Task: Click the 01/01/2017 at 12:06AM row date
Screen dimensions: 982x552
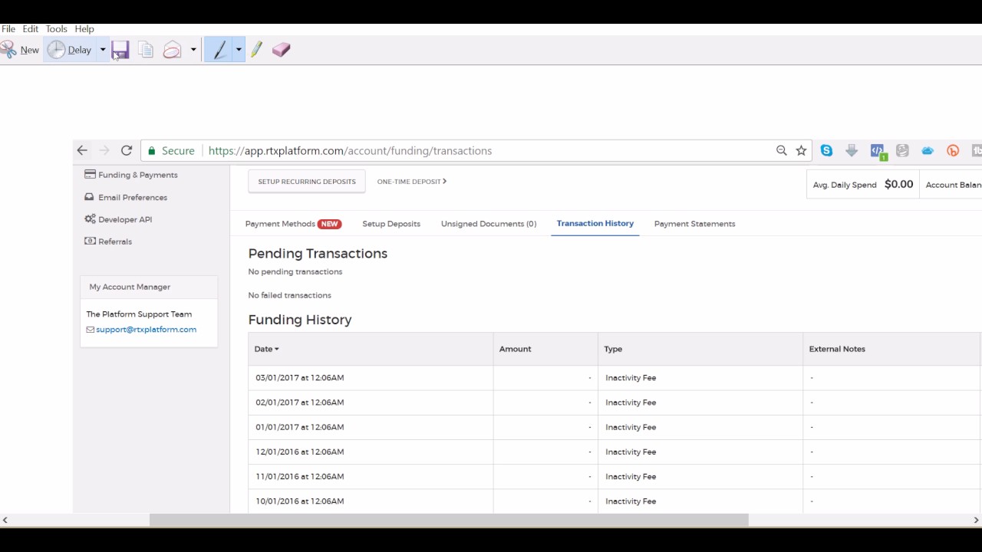Action: pos(300,427)
